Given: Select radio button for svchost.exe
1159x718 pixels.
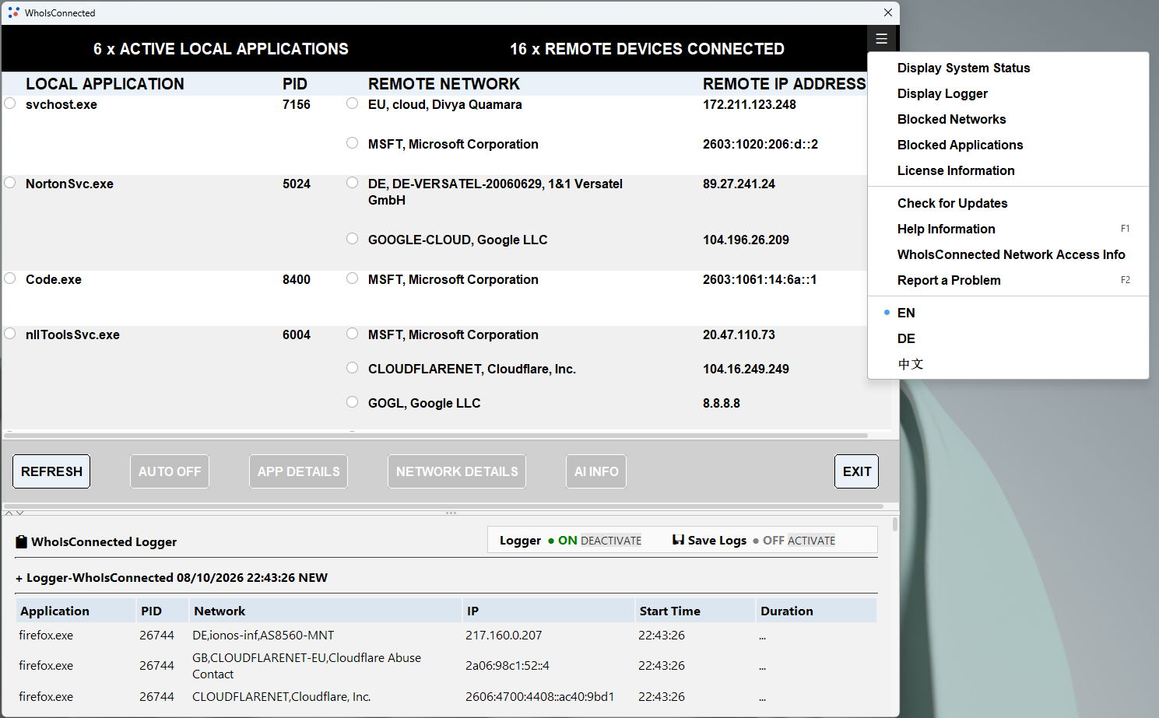Looking at the screenshot, I should (x=10, y=103).
